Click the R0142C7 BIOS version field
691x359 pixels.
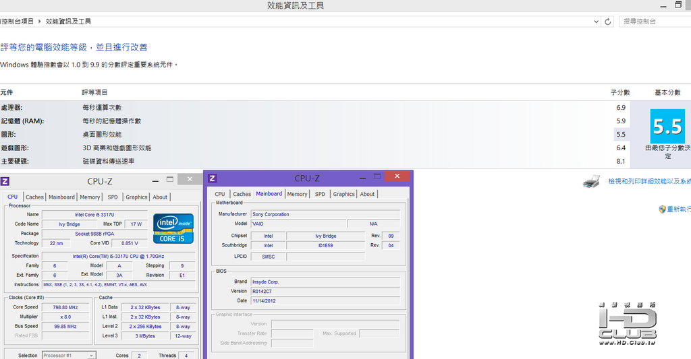[325, 291]
